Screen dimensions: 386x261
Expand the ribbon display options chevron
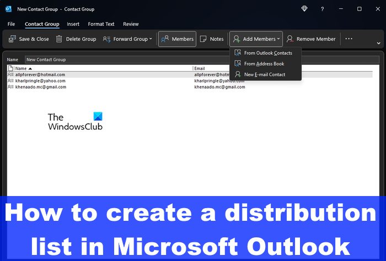378,44
